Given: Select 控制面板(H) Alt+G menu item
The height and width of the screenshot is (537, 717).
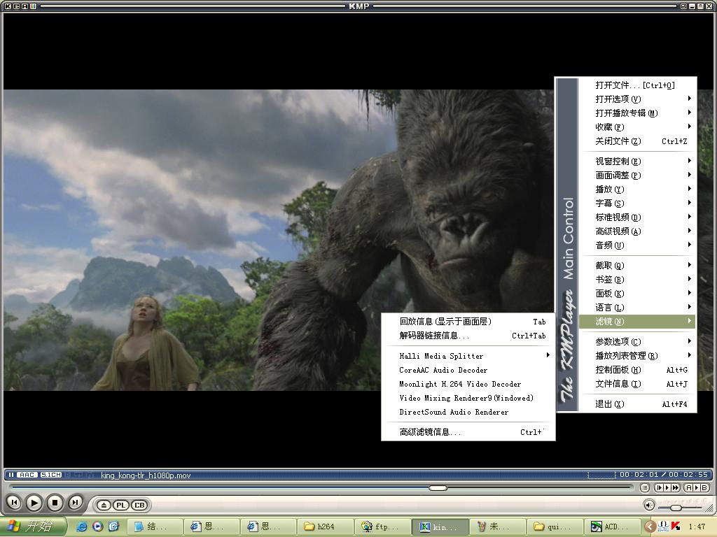Looking at the screenshot, I should (x=637, y=370).
